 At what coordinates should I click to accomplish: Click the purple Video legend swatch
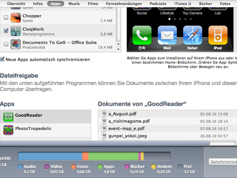tap(47, 167)
